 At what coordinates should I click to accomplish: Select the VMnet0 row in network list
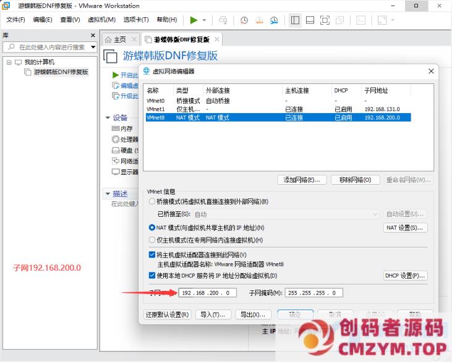point(278,101)
